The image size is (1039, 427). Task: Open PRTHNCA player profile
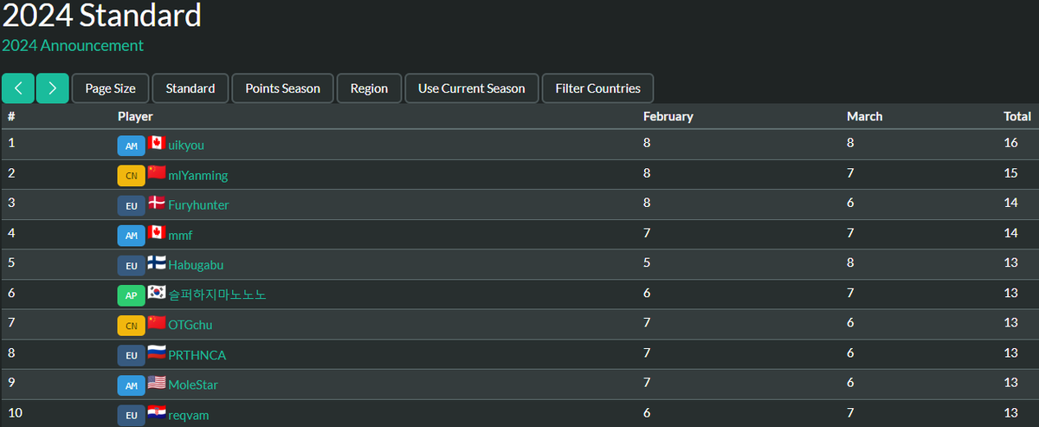[x=197, y=355]
